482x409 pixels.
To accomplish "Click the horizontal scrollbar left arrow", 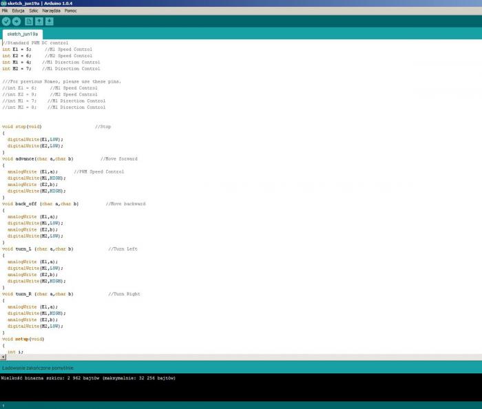I will (x=3, y=357).
